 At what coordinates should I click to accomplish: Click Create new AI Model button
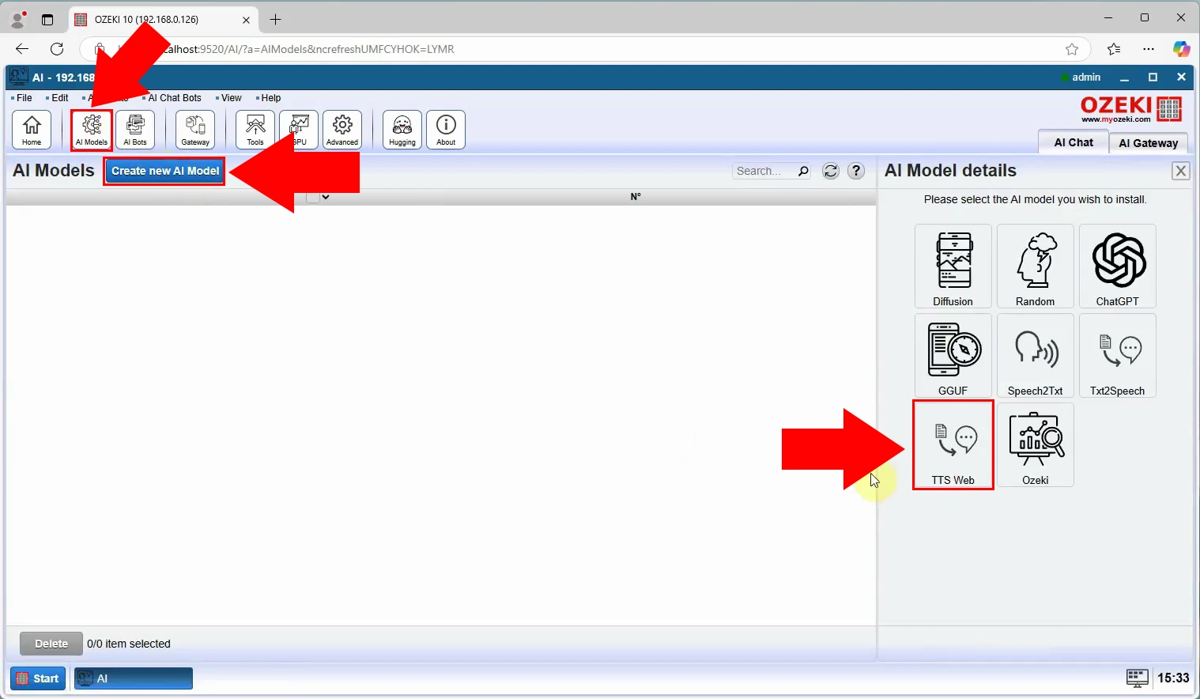(x=165, y=171)
